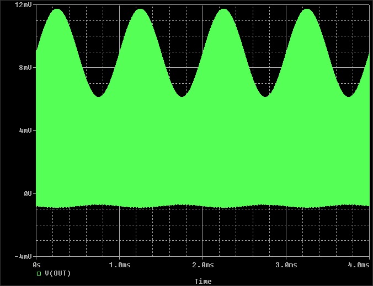Select the V(OUT) trace label
This screenshot has height=286, width=373.
pos(58,273)
